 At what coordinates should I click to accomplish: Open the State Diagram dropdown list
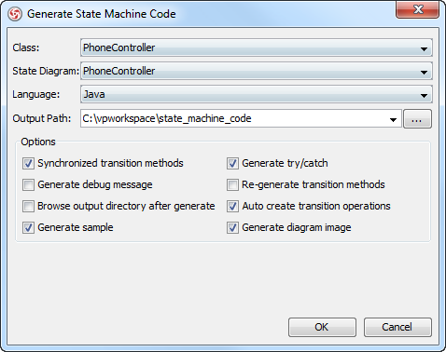257,71
